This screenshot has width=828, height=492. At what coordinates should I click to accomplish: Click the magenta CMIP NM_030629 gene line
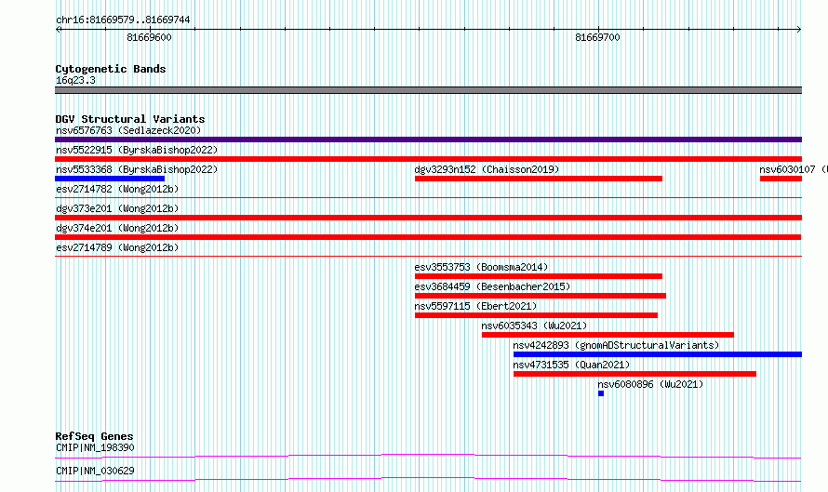coord(428,479)
